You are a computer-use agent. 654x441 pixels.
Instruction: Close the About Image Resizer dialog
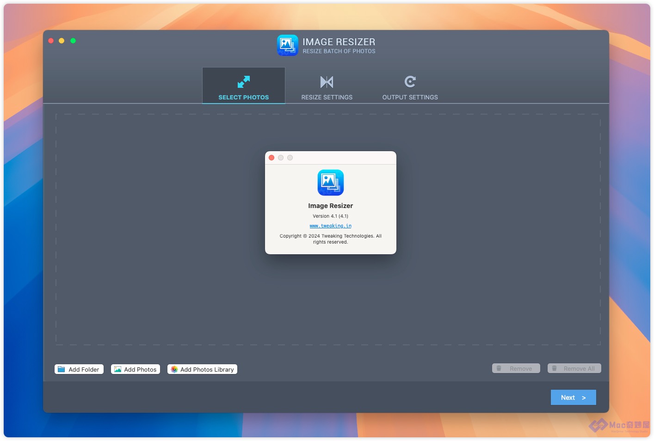coord(271,158)
